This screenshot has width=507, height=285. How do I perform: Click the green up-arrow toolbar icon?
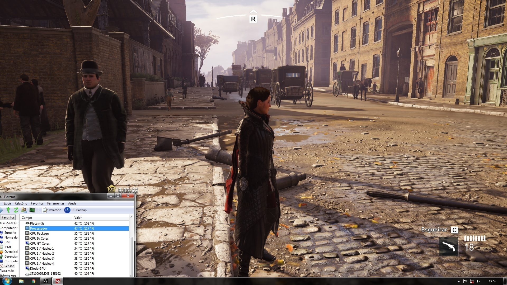(x=8, y=210)
